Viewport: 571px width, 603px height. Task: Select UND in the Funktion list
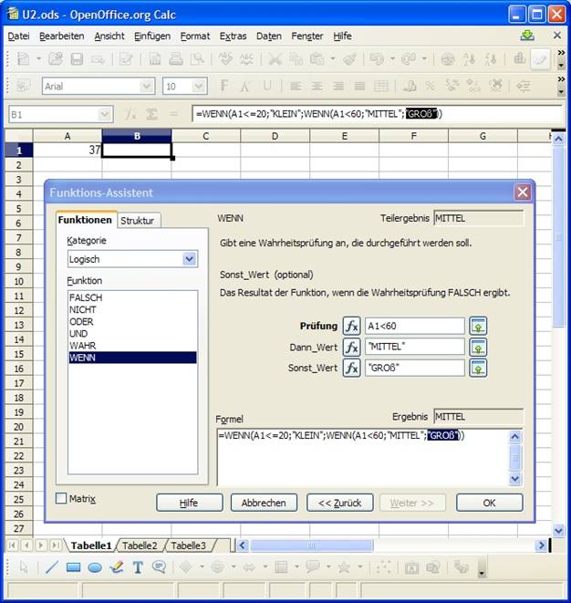[x=78, y=334]
